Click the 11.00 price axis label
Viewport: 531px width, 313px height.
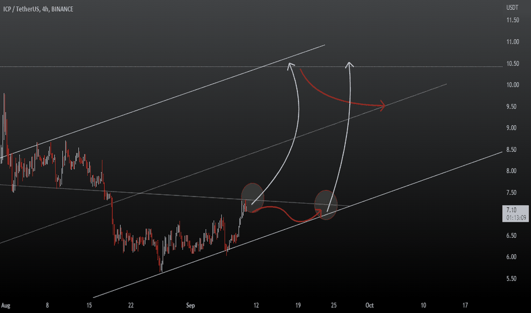512,42
